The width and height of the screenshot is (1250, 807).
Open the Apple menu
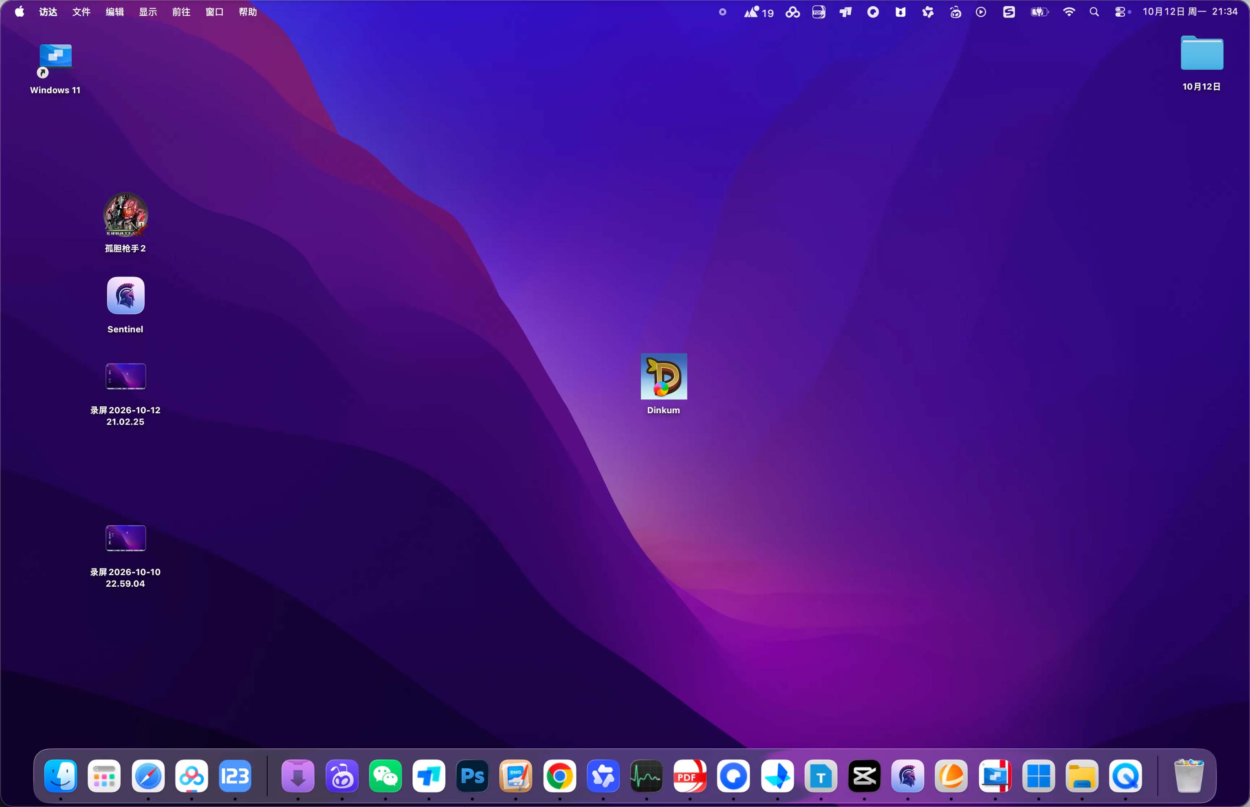(x=20, y=11)
